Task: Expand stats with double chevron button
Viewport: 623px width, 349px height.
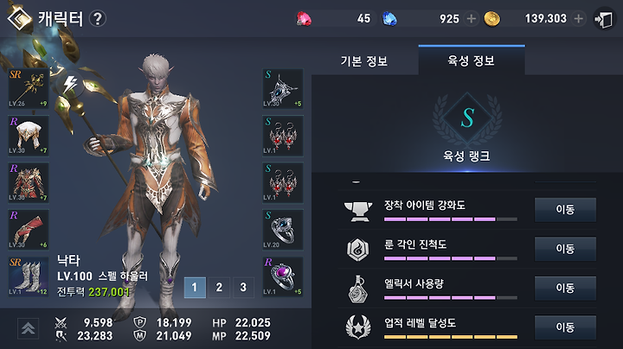Action: pos(28,328)
